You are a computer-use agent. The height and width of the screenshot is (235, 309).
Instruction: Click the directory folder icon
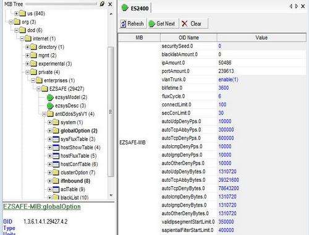coord(33,47)
